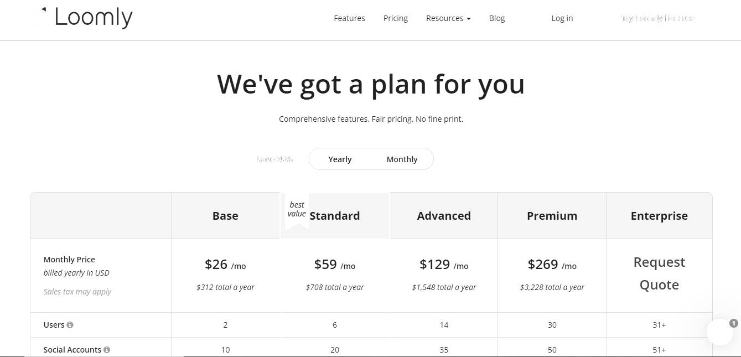Click the Log in link

[x=562, y=18]
